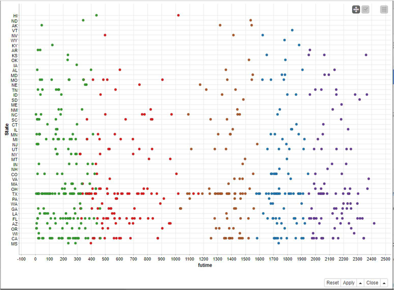Click the '700' x-axis tick label
394x290 pixels.
(133, 259)
